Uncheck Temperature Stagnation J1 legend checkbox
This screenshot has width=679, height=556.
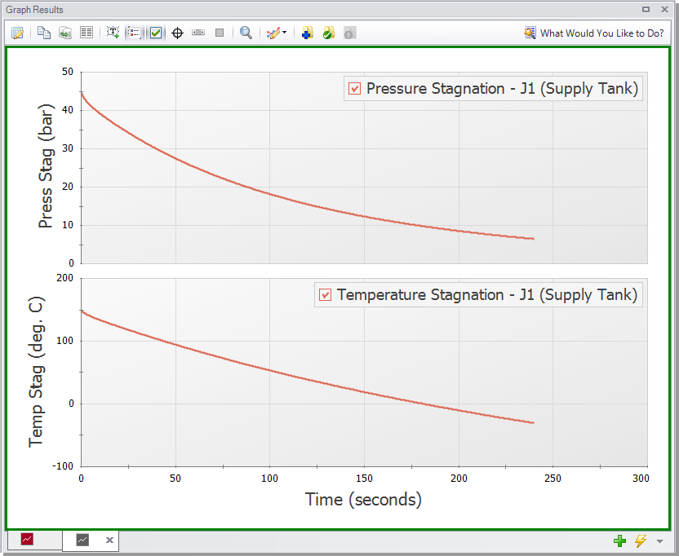(x=326, y=295)
